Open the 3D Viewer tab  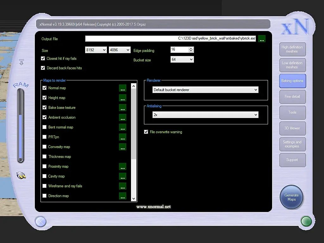[x=292, y=128]
